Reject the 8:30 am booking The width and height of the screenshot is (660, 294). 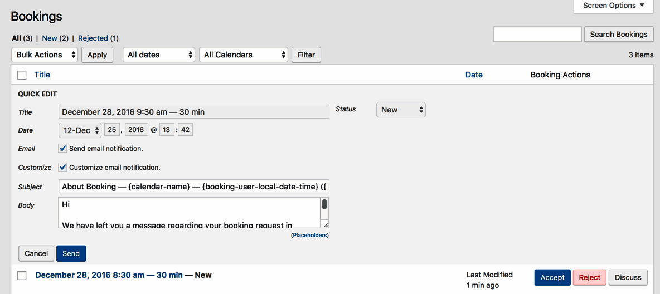click(x=589, y=277)
